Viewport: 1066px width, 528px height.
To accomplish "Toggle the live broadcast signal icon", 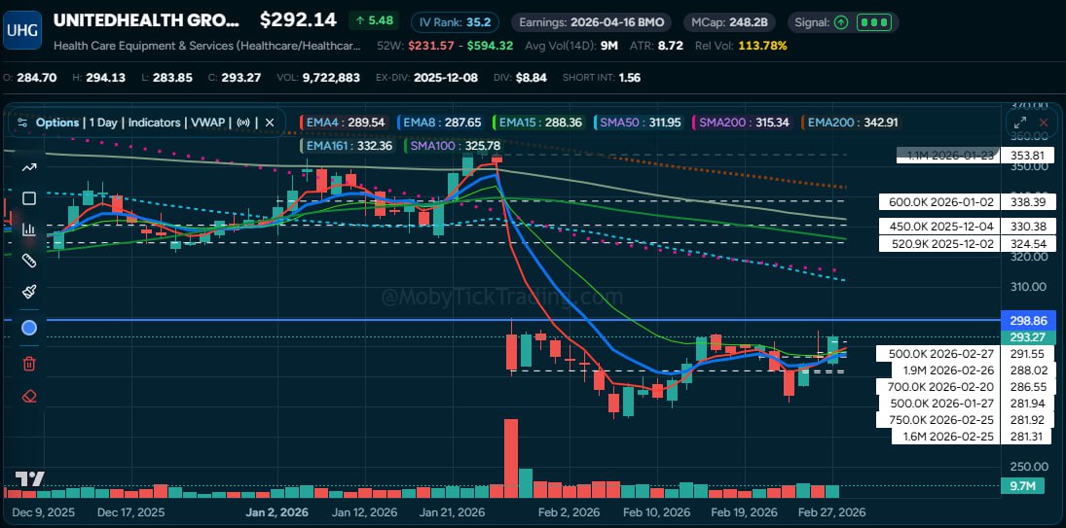I will 243,123.
